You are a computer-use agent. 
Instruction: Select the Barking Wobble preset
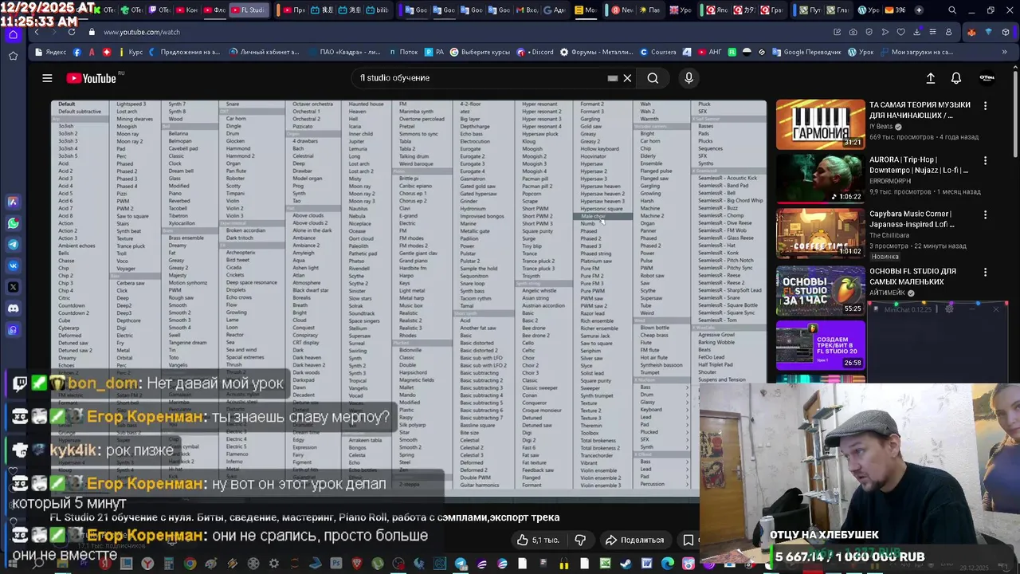point(716,343)
